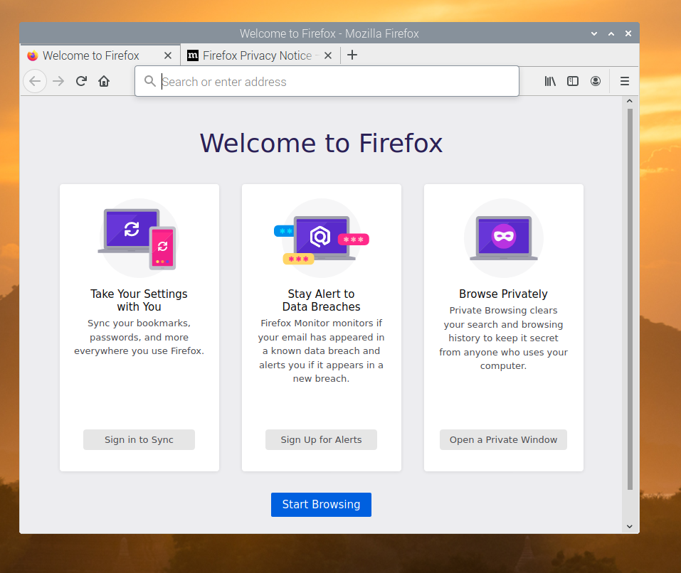Click the up arrow of page scrollbar

tap(630, 101)
